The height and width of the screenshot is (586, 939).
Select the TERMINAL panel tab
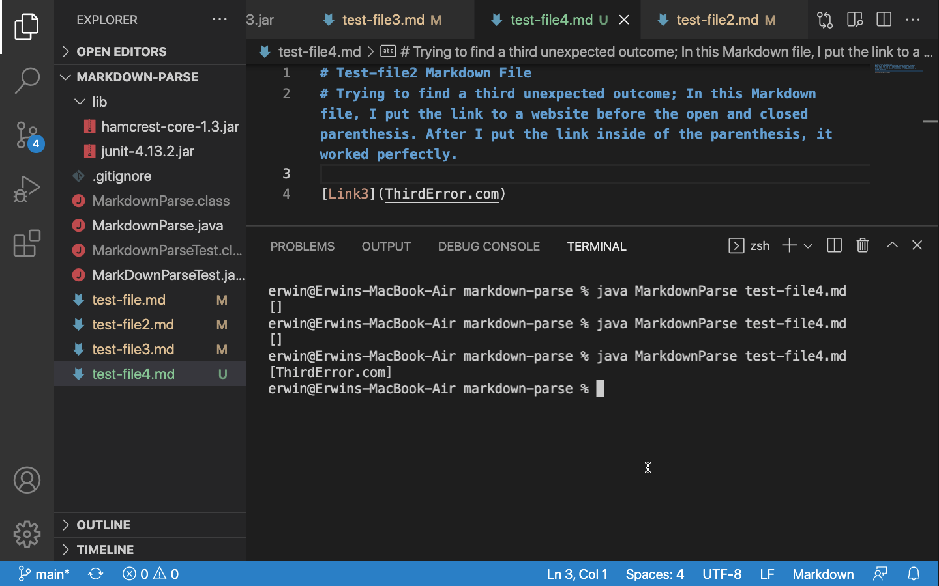click(597, 246)
